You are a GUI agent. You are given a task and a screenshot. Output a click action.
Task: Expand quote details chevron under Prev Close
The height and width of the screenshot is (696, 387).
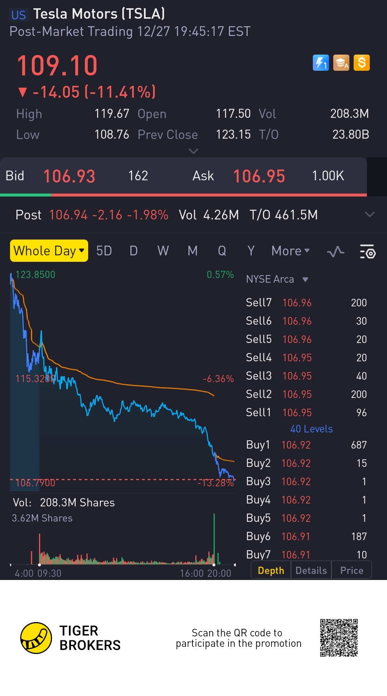pos(193,151)
